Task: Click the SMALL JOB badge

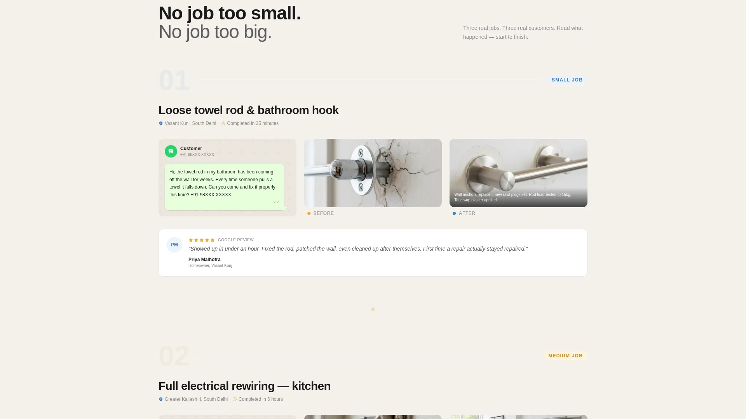Action: (567, 80)
